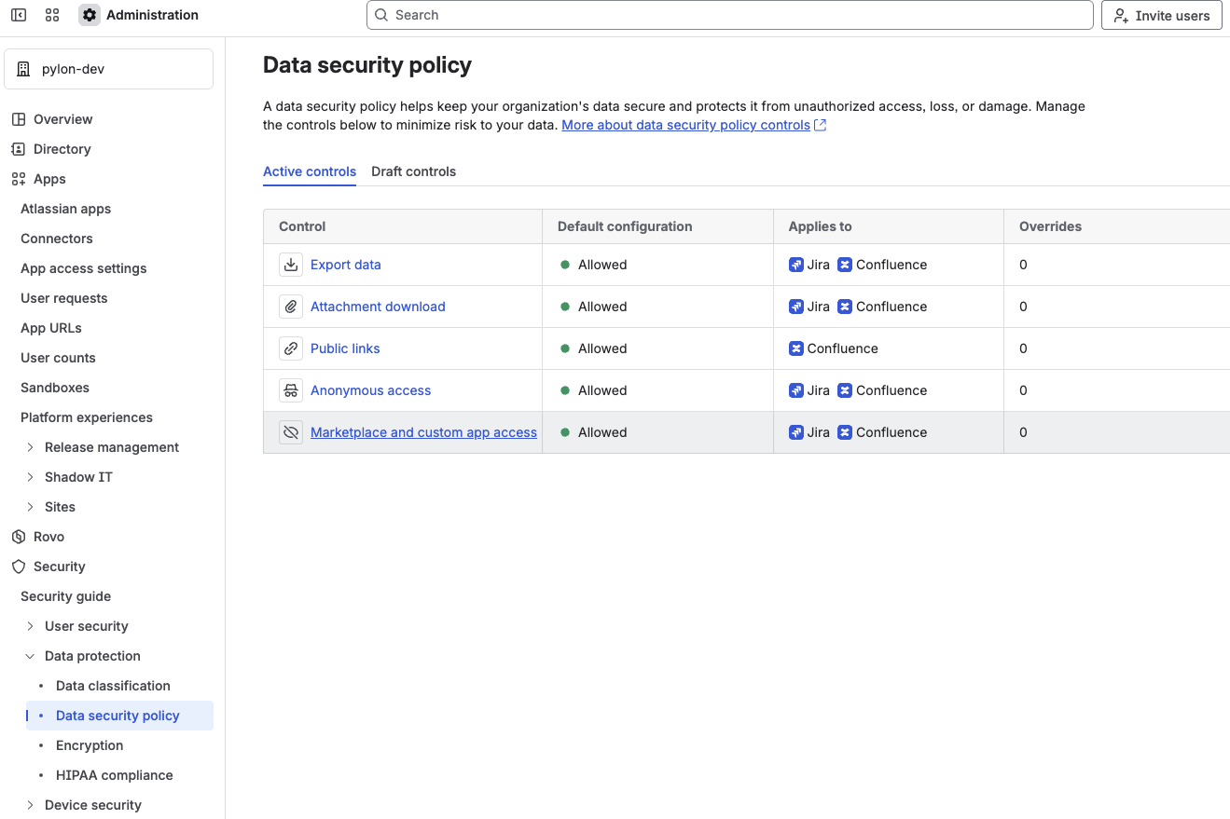Viewport: 1230px width, 819px height.
Task: Open More about data security policy controls link
Action: point(685,125)
